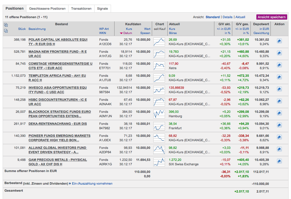Click action icon for GAM Precious Metals
Viewport: 291px width, 199px height.
click(x=279, y=161)
